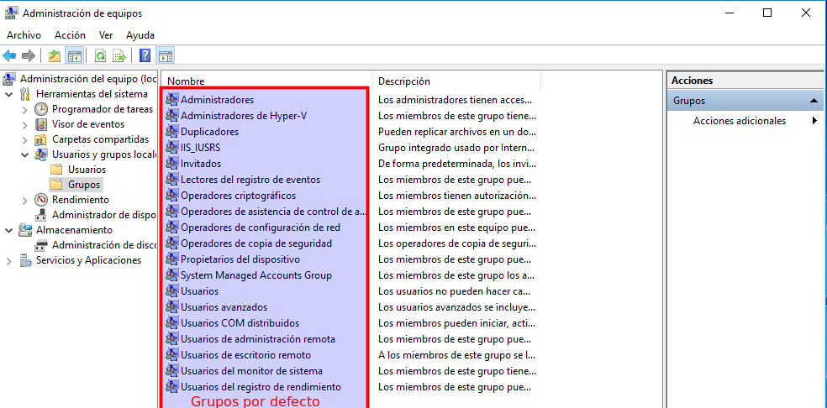Select Operadores de copia de seguridad

click(x=256, y=243)
